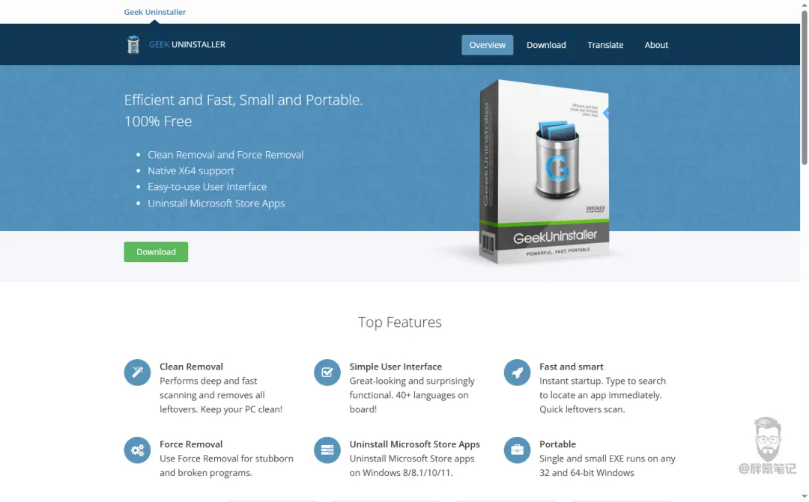Click the "Native X64 support" bullet
Image resolution: width=809 pixels, height=502 pixels.
click(191, 171)
